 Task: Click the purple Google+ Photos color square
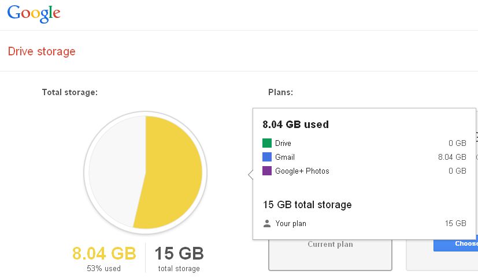tap(266, 171)
